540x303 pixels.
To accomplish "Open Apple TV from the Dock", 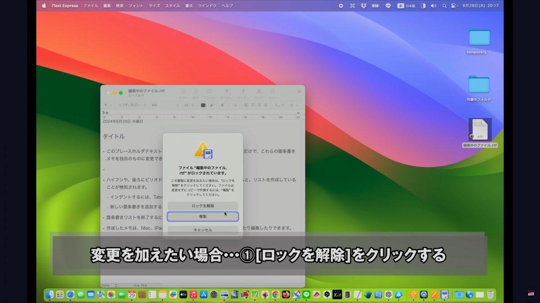I will pyautogui.click(x=183, y=294).
